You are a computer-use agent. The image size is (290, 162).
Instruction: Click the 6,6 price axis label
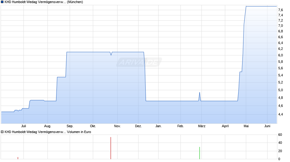(x=280, y=37)
